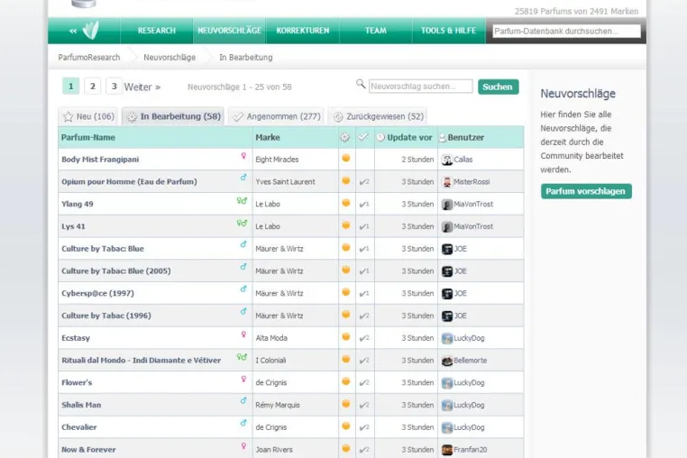Image resolution: width=687 pixels, height=458 pixels.
Task: Open the TOOLS & HILFE menu
Action: coord(448,31)
